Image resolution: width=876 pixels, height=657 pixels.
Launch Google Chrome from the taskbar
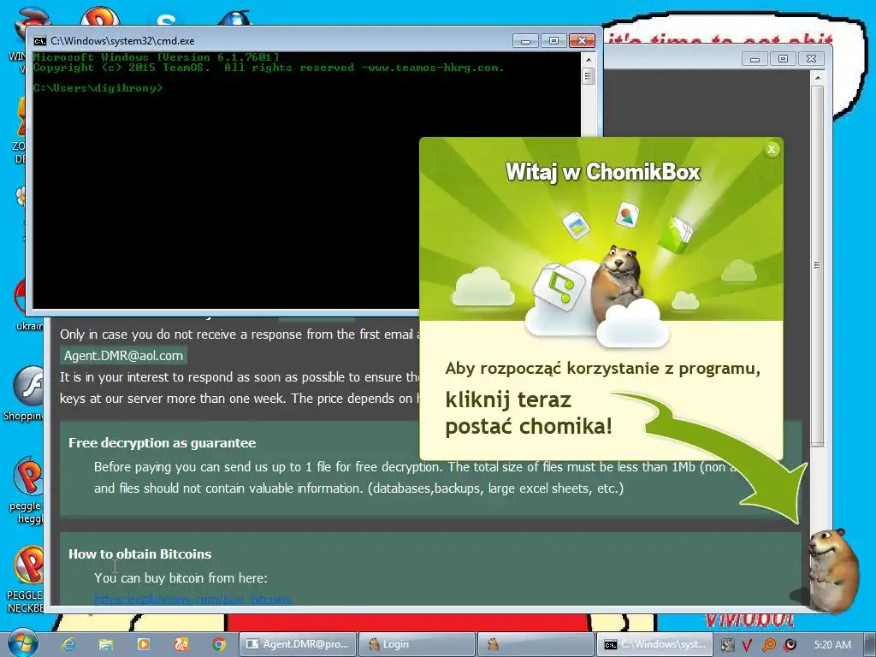(218, 644)
